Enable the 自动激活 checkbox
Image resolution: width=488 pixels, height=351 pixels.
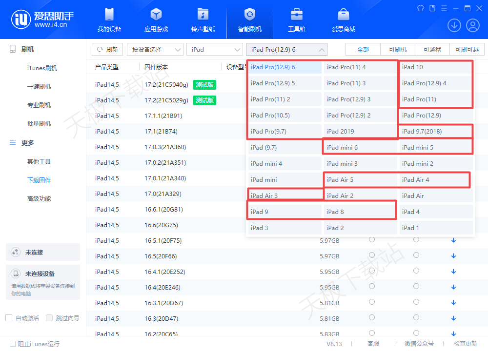(9, 318)
